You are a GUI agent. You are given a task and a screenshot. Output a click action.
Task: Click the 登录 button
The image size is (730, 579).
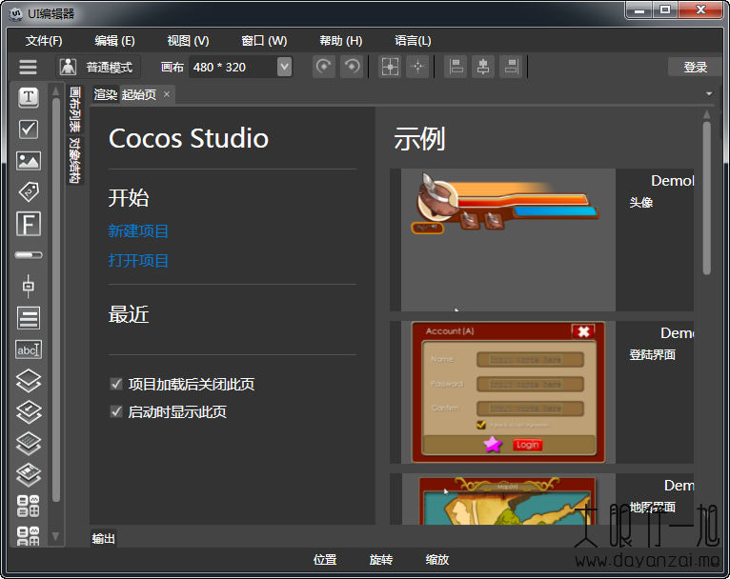tap(695, 67)
